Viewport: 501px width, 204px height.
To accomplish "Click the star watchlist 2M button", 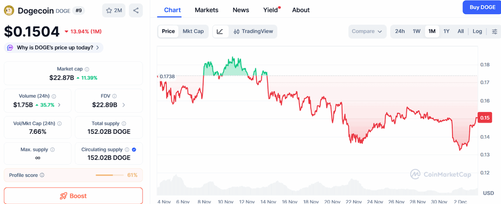I will click(114, 11).
